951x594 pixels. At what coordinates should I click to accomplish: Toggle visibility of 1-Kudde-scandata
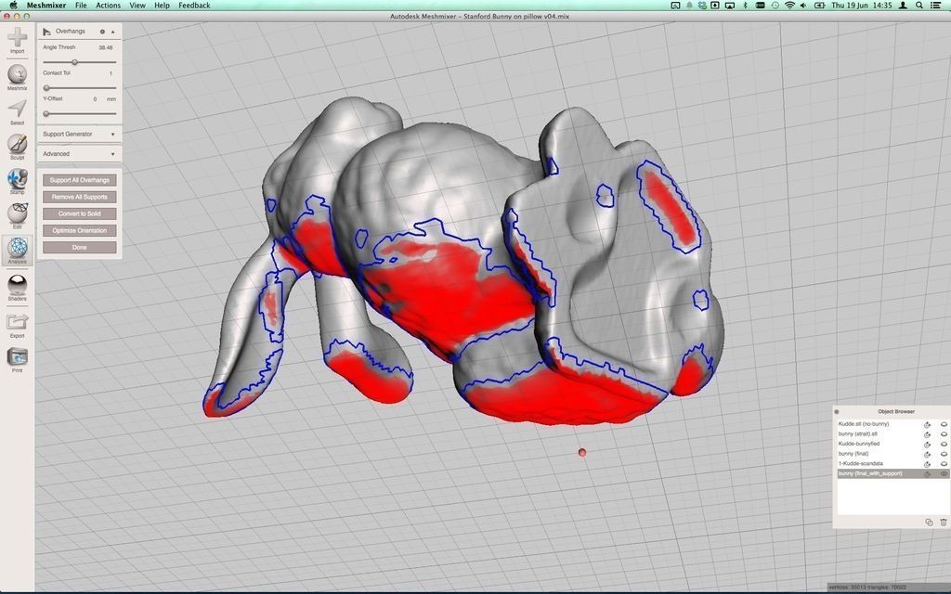click(944, 464)
